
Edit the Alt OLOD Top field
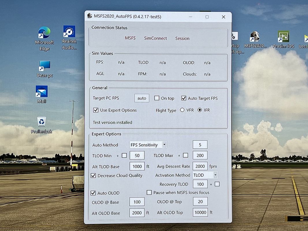tap(200, 212)
